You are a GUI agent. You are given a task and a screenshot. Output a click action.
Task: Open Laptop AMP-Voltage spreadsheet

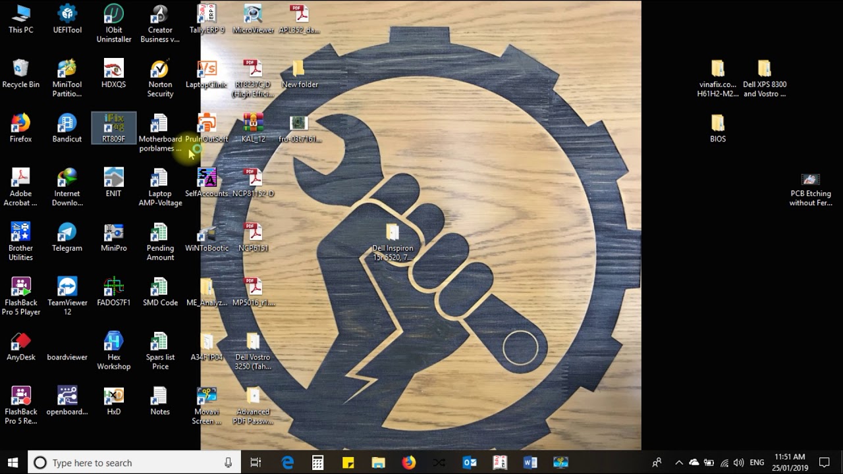(x=160, y=188)
